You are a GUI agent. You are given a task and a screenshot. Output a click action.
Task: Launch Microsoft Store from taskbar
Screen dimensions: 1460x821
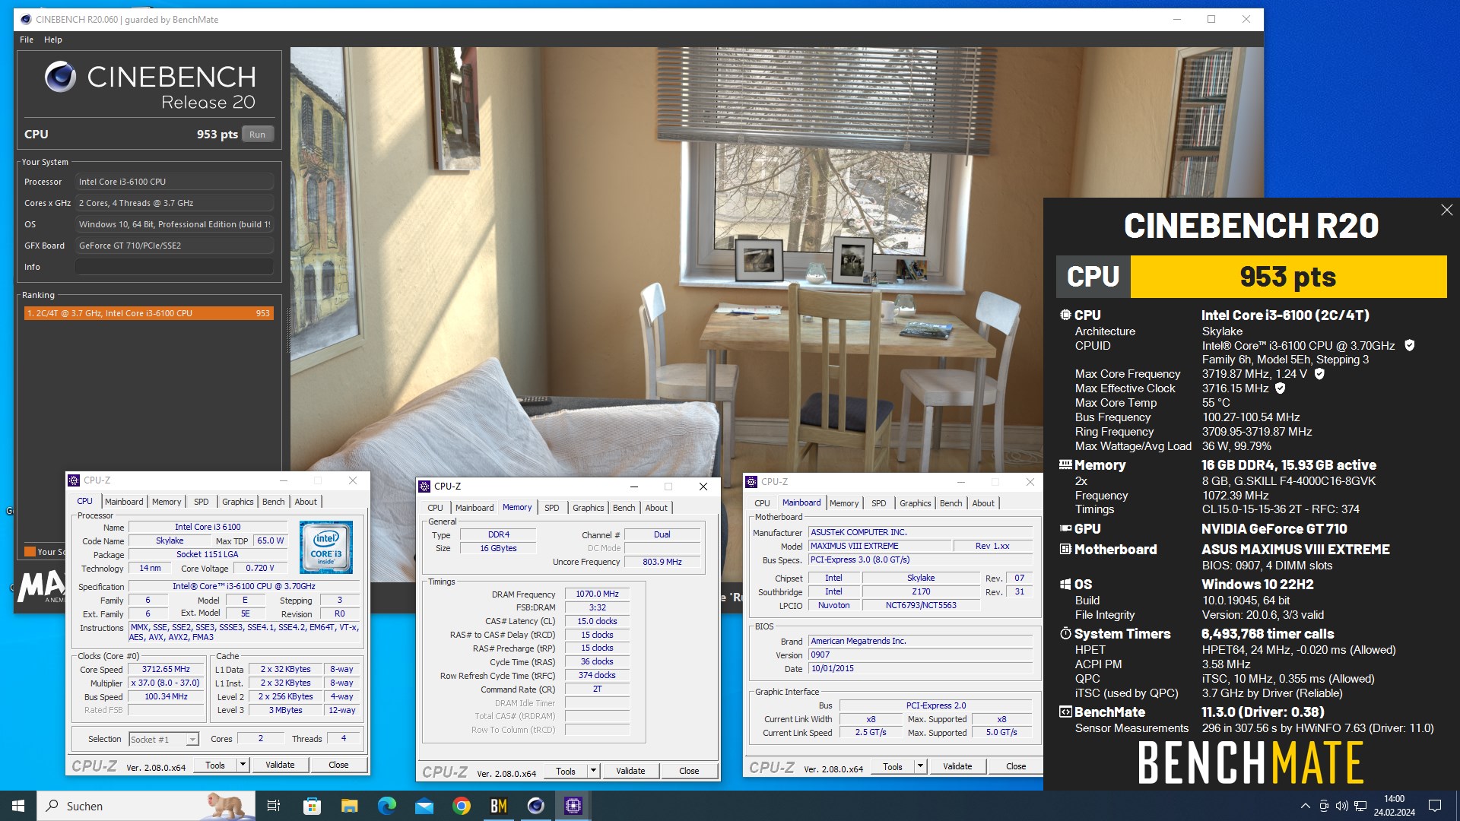(x=312, y=806)
